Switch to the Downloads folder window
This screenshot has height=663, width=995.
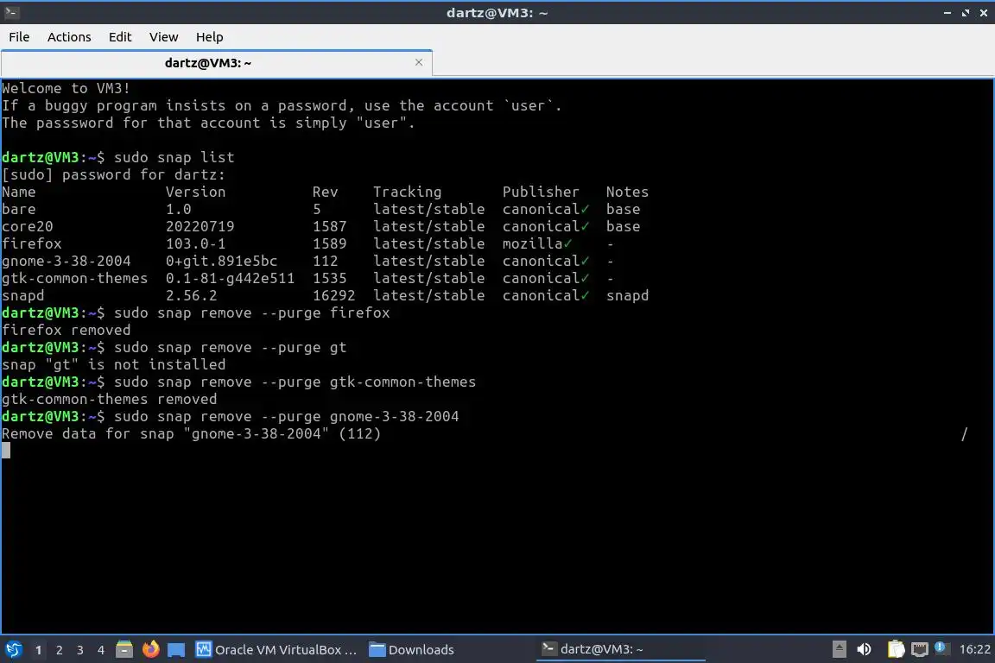412,650
